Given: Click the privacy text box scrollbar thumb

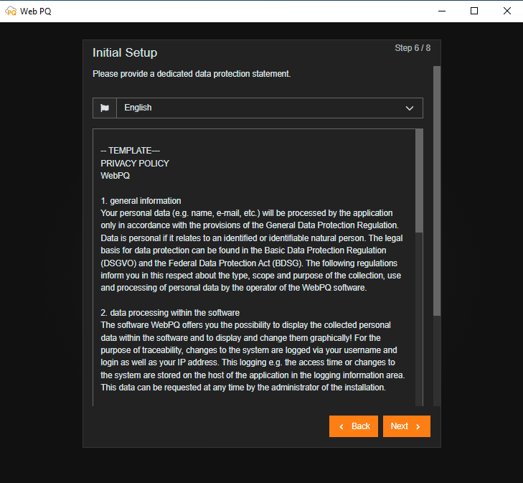Looking at the screenshot, I should (x=419, y=180).
